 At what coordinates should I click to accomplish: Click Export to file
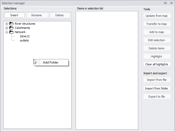(x=157, y=97)
